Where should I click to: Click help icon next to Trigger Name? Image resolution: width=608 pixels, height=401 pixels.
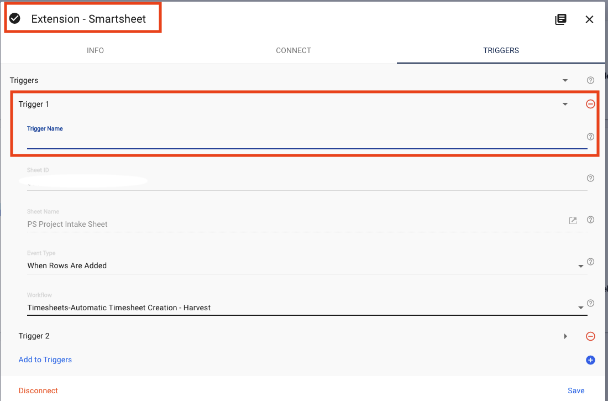[x=590, y=137]
